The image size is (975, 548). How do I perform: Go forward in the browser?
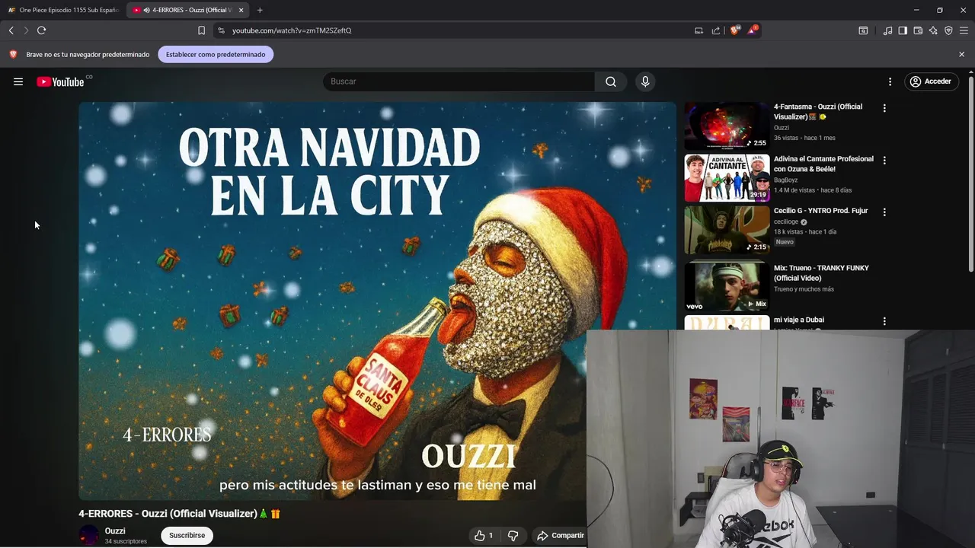pos(26,30)
